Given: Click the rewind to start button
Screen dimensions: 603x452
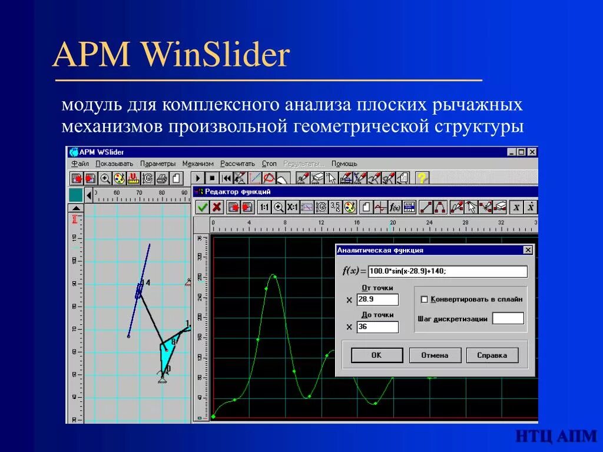Looking at the screenshot, I should tap(227, 178).
